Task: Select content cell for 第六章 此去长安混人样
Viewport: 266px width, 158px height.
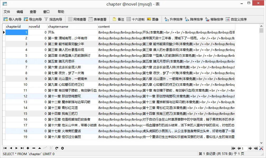Action: click(166, 67)
